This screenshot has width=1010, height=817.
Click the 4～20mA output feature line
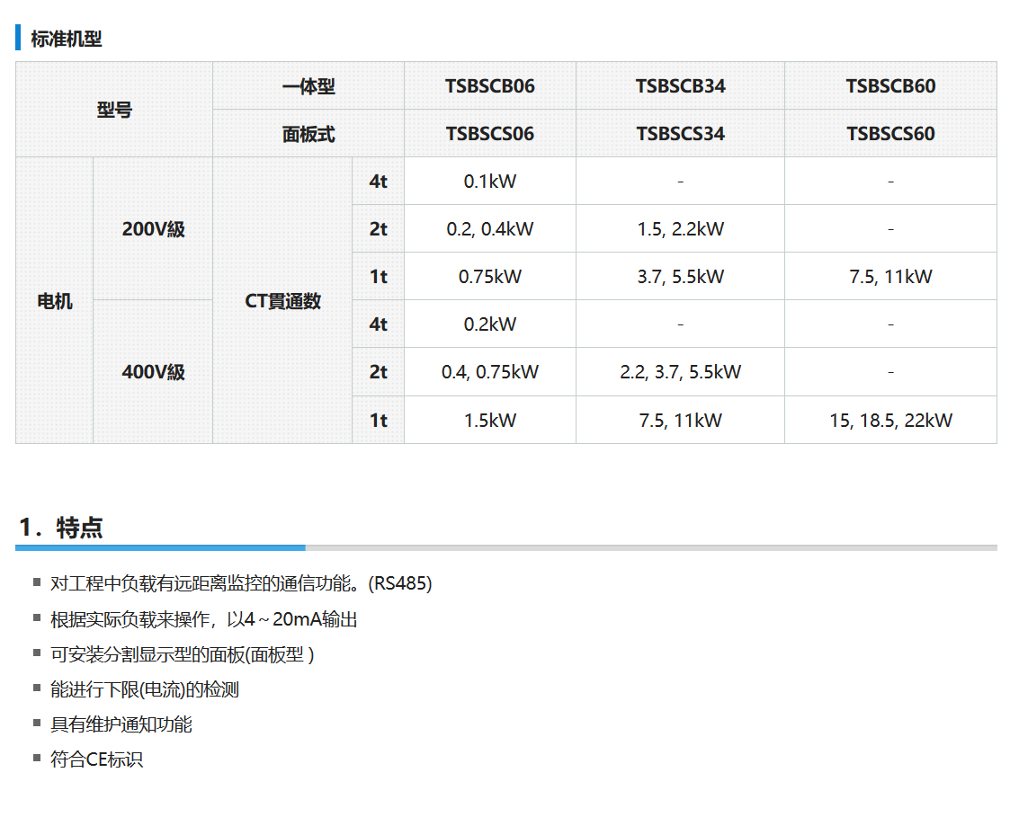203,618
